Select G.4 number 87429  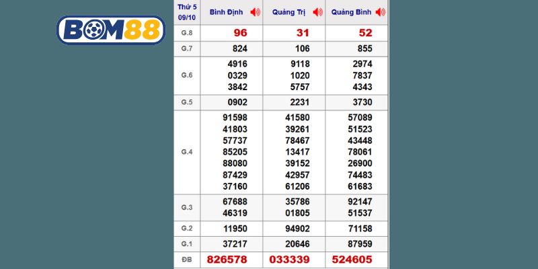235,175
